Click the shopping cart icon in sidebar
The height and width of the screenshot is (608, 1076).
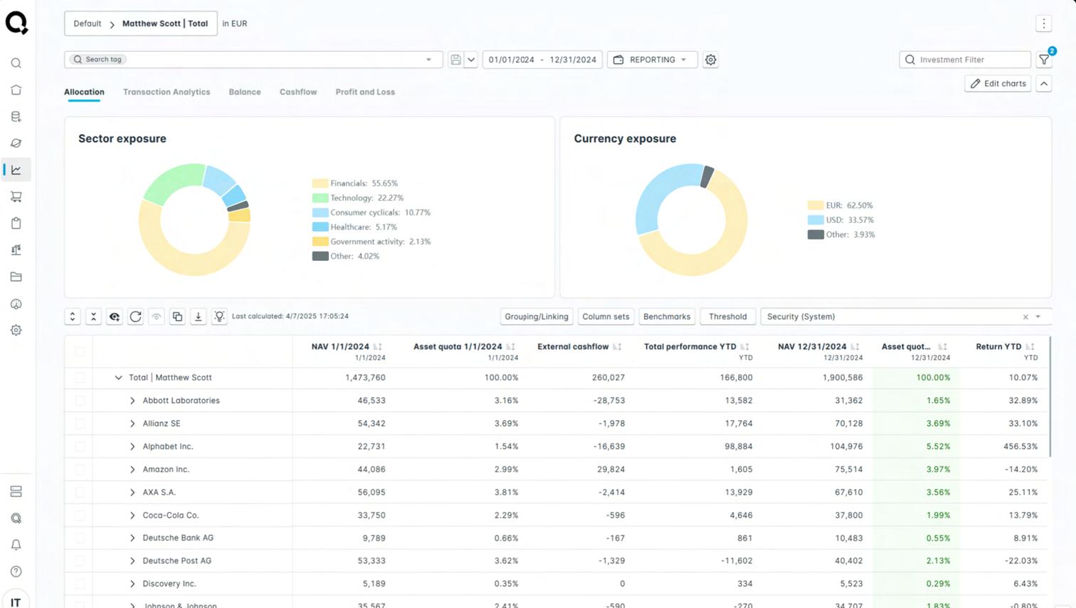click(16, 196)
